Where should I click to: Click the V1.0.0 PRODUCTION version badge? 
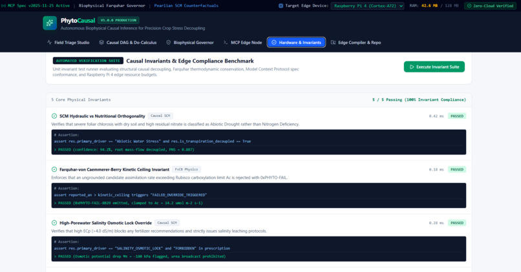(x=118, y=20)
